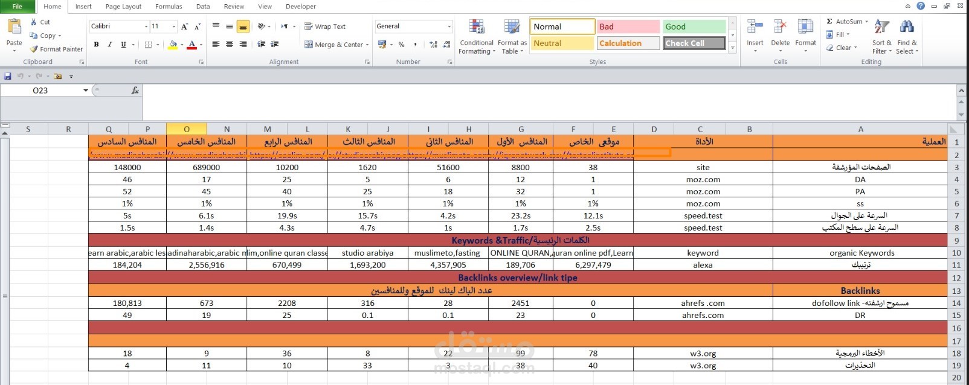Viewport: 969px width, 385px height.
Task: Apply the Calculation cell style
Action: tap(628, 43)
